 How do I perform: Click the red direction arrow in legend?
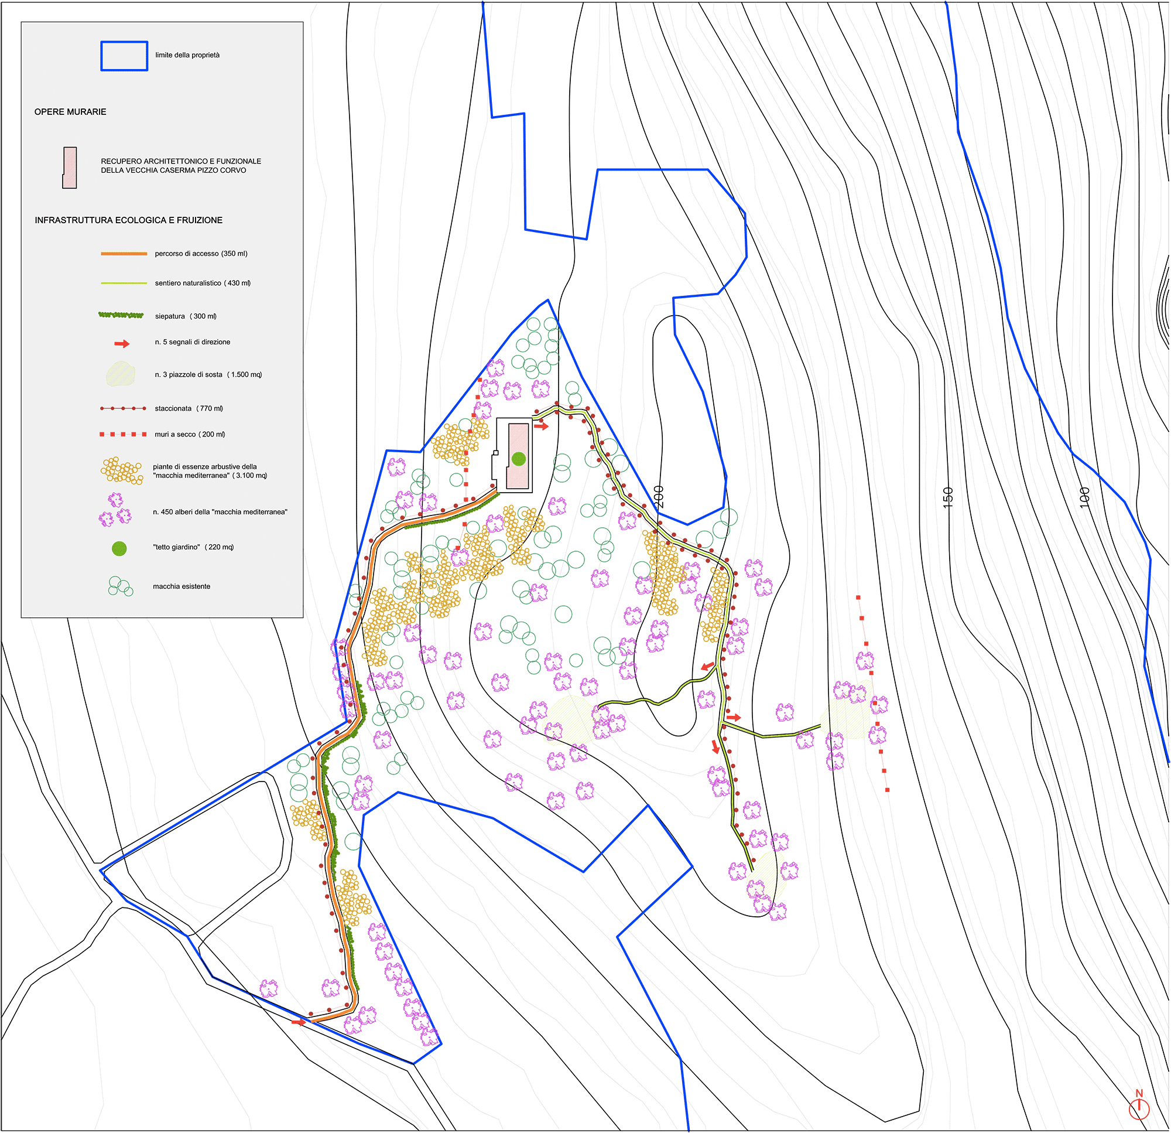122,344
